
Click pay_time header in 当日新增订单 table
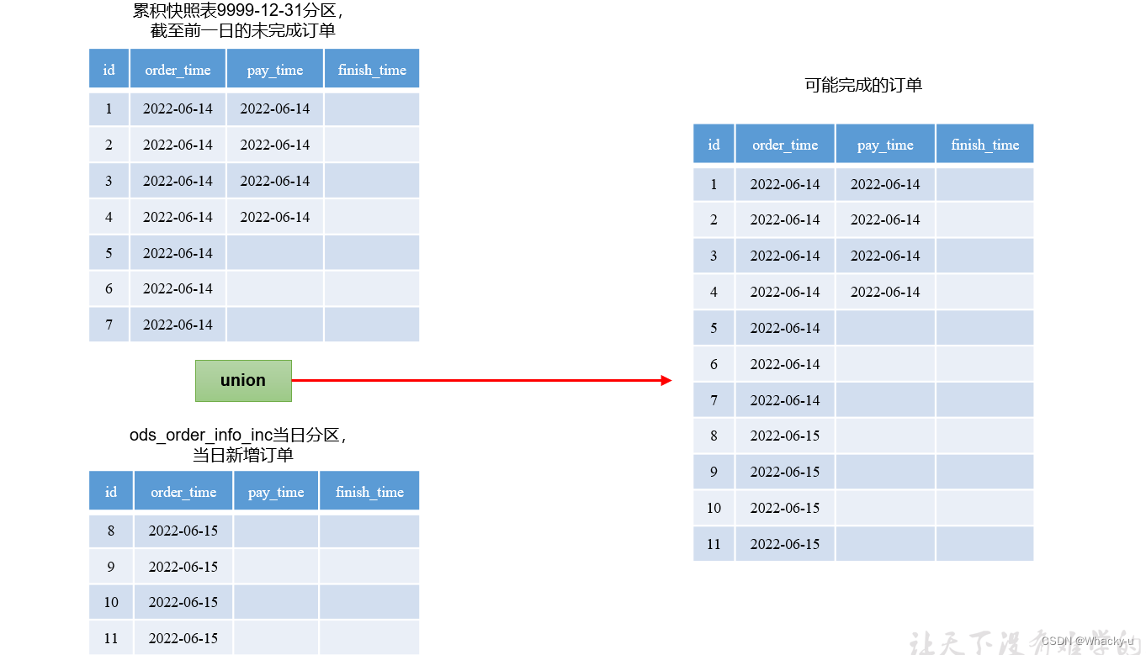point(276,491)
